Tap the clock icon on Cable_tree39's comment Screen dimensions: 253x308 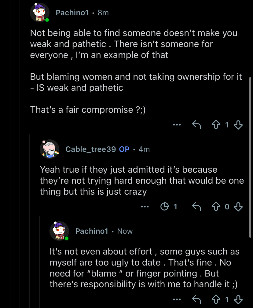[x=165, y=207]
